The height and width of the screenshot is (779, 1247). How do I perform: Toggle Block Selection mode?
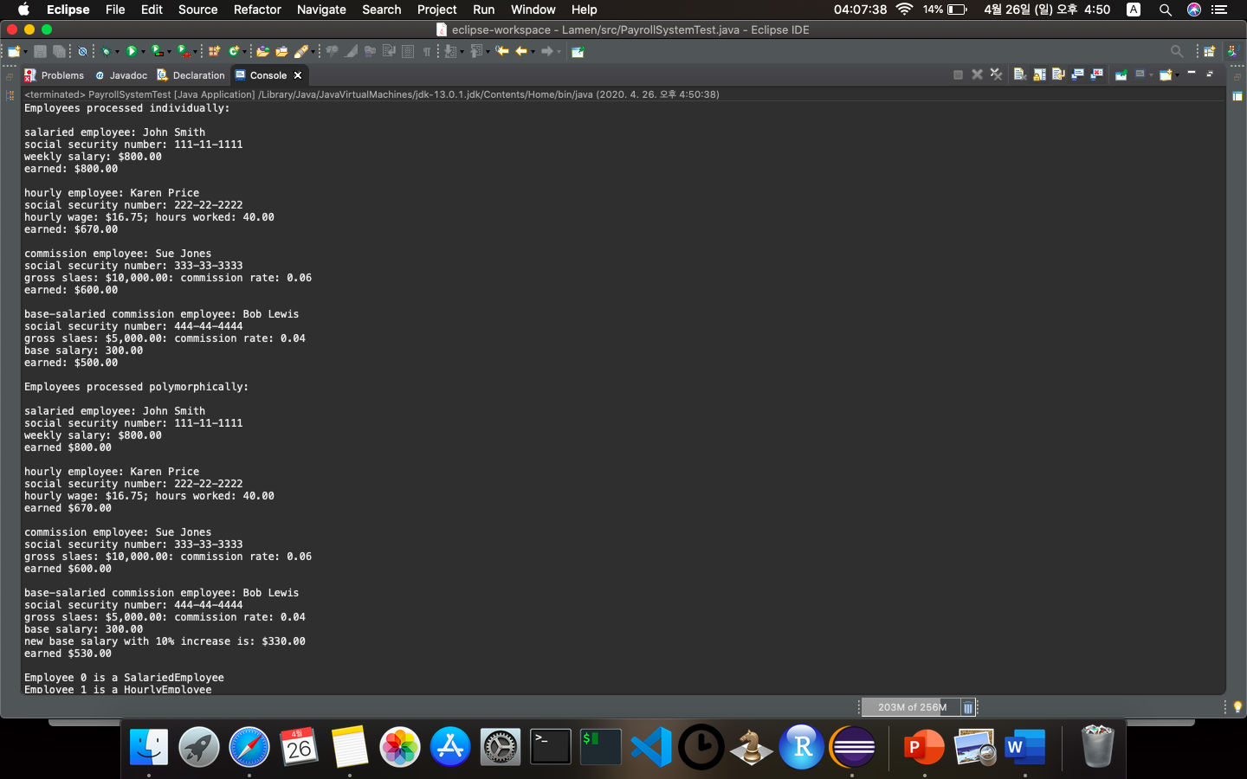[x=408, y=51]
